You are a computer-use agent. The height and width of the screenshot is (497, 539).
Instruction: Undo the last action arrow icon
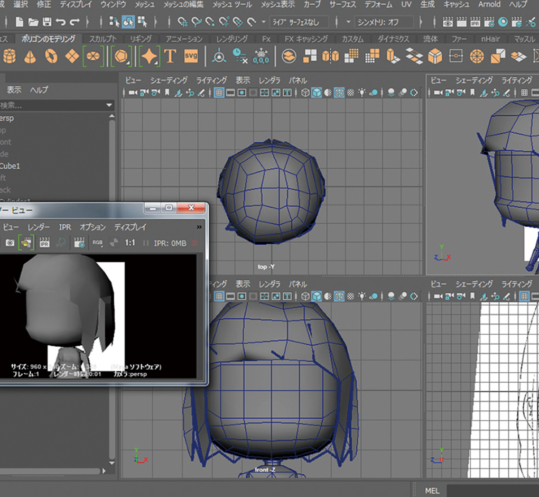click(x=60, y=22)
